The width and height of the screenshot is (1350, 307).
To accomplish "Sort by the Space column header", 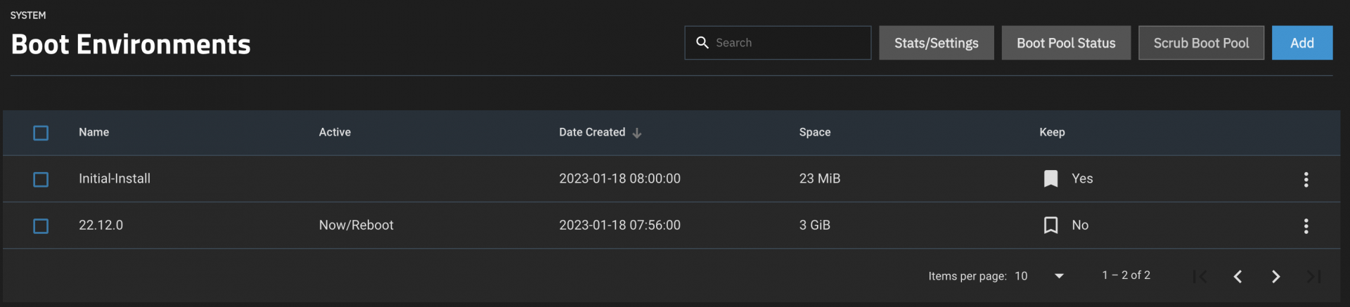I will coord(815,132).
